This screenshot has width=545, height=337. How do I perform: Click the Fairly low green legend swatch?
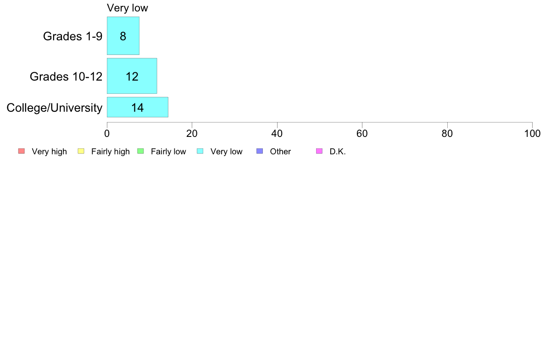(140, 151)
